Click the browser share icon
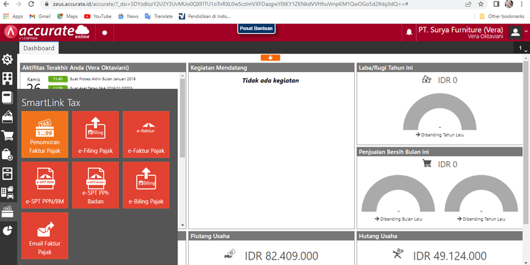The height and width of the screenshot is (265, 530). point(468,4)
